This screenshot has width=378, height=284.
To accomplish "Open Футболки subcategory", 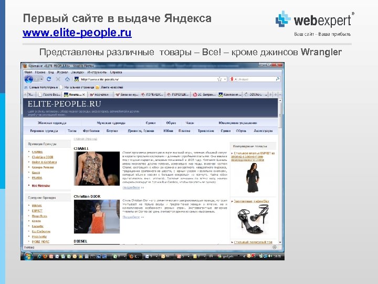I will tap(91, 130).
